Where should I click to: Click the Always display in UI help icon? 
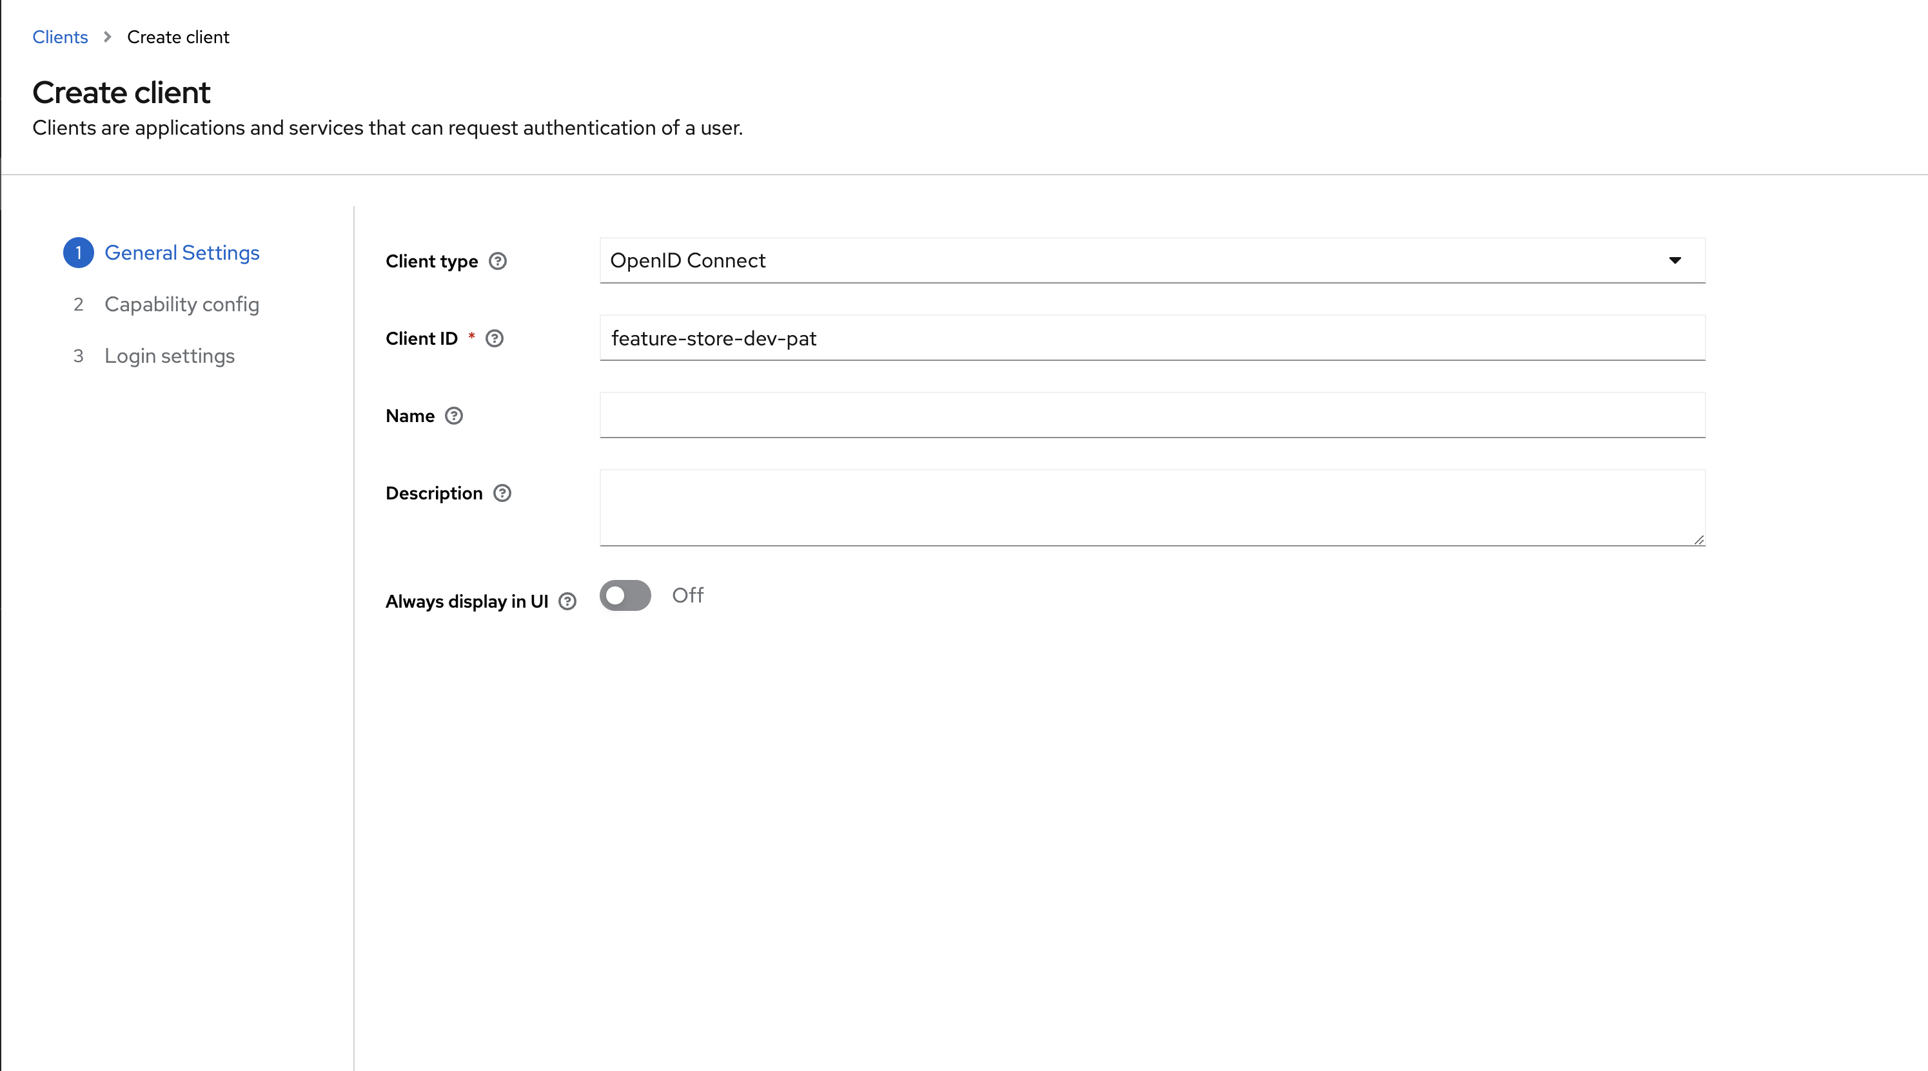tap(568, 601)
